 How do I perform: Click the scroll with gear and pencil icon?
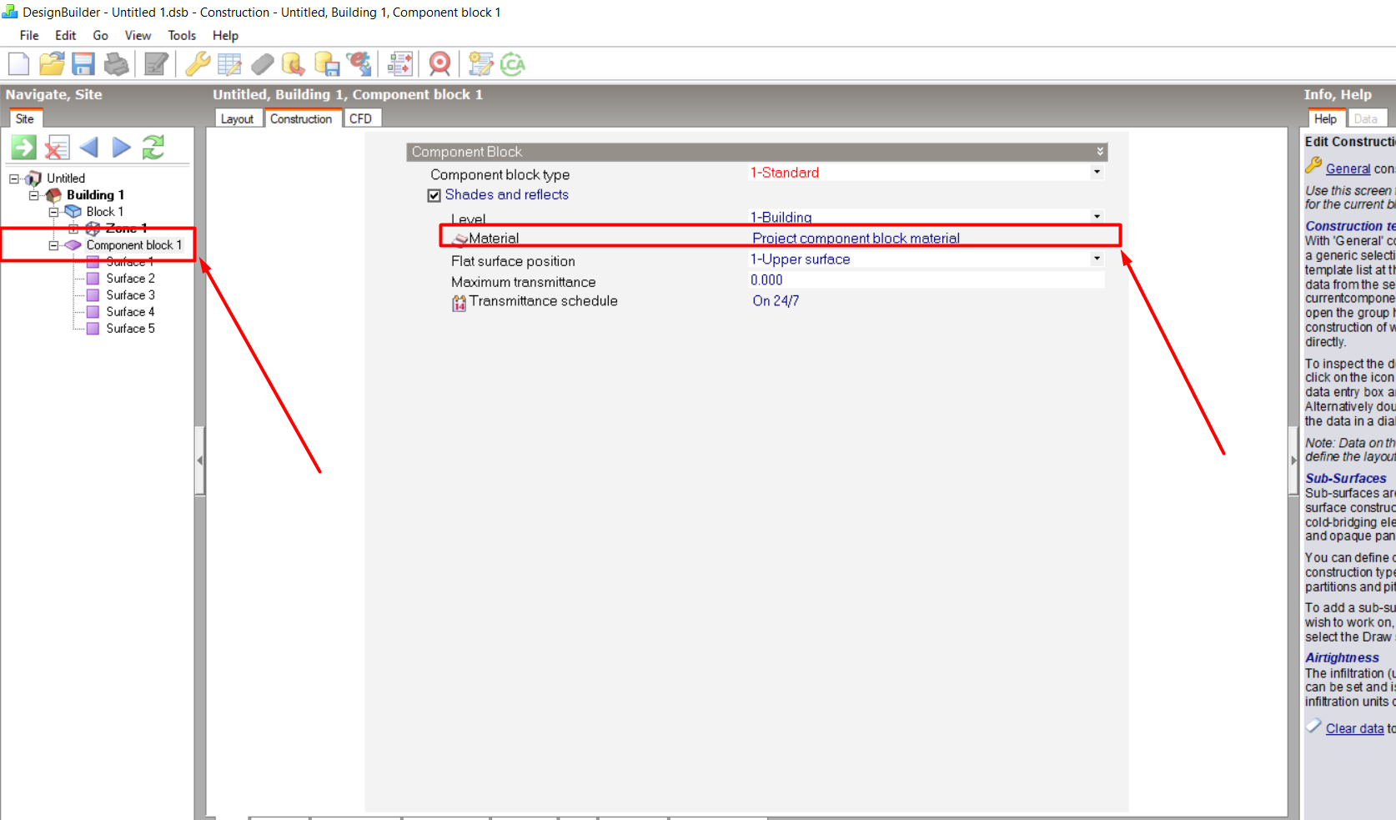tap(481, 64)
